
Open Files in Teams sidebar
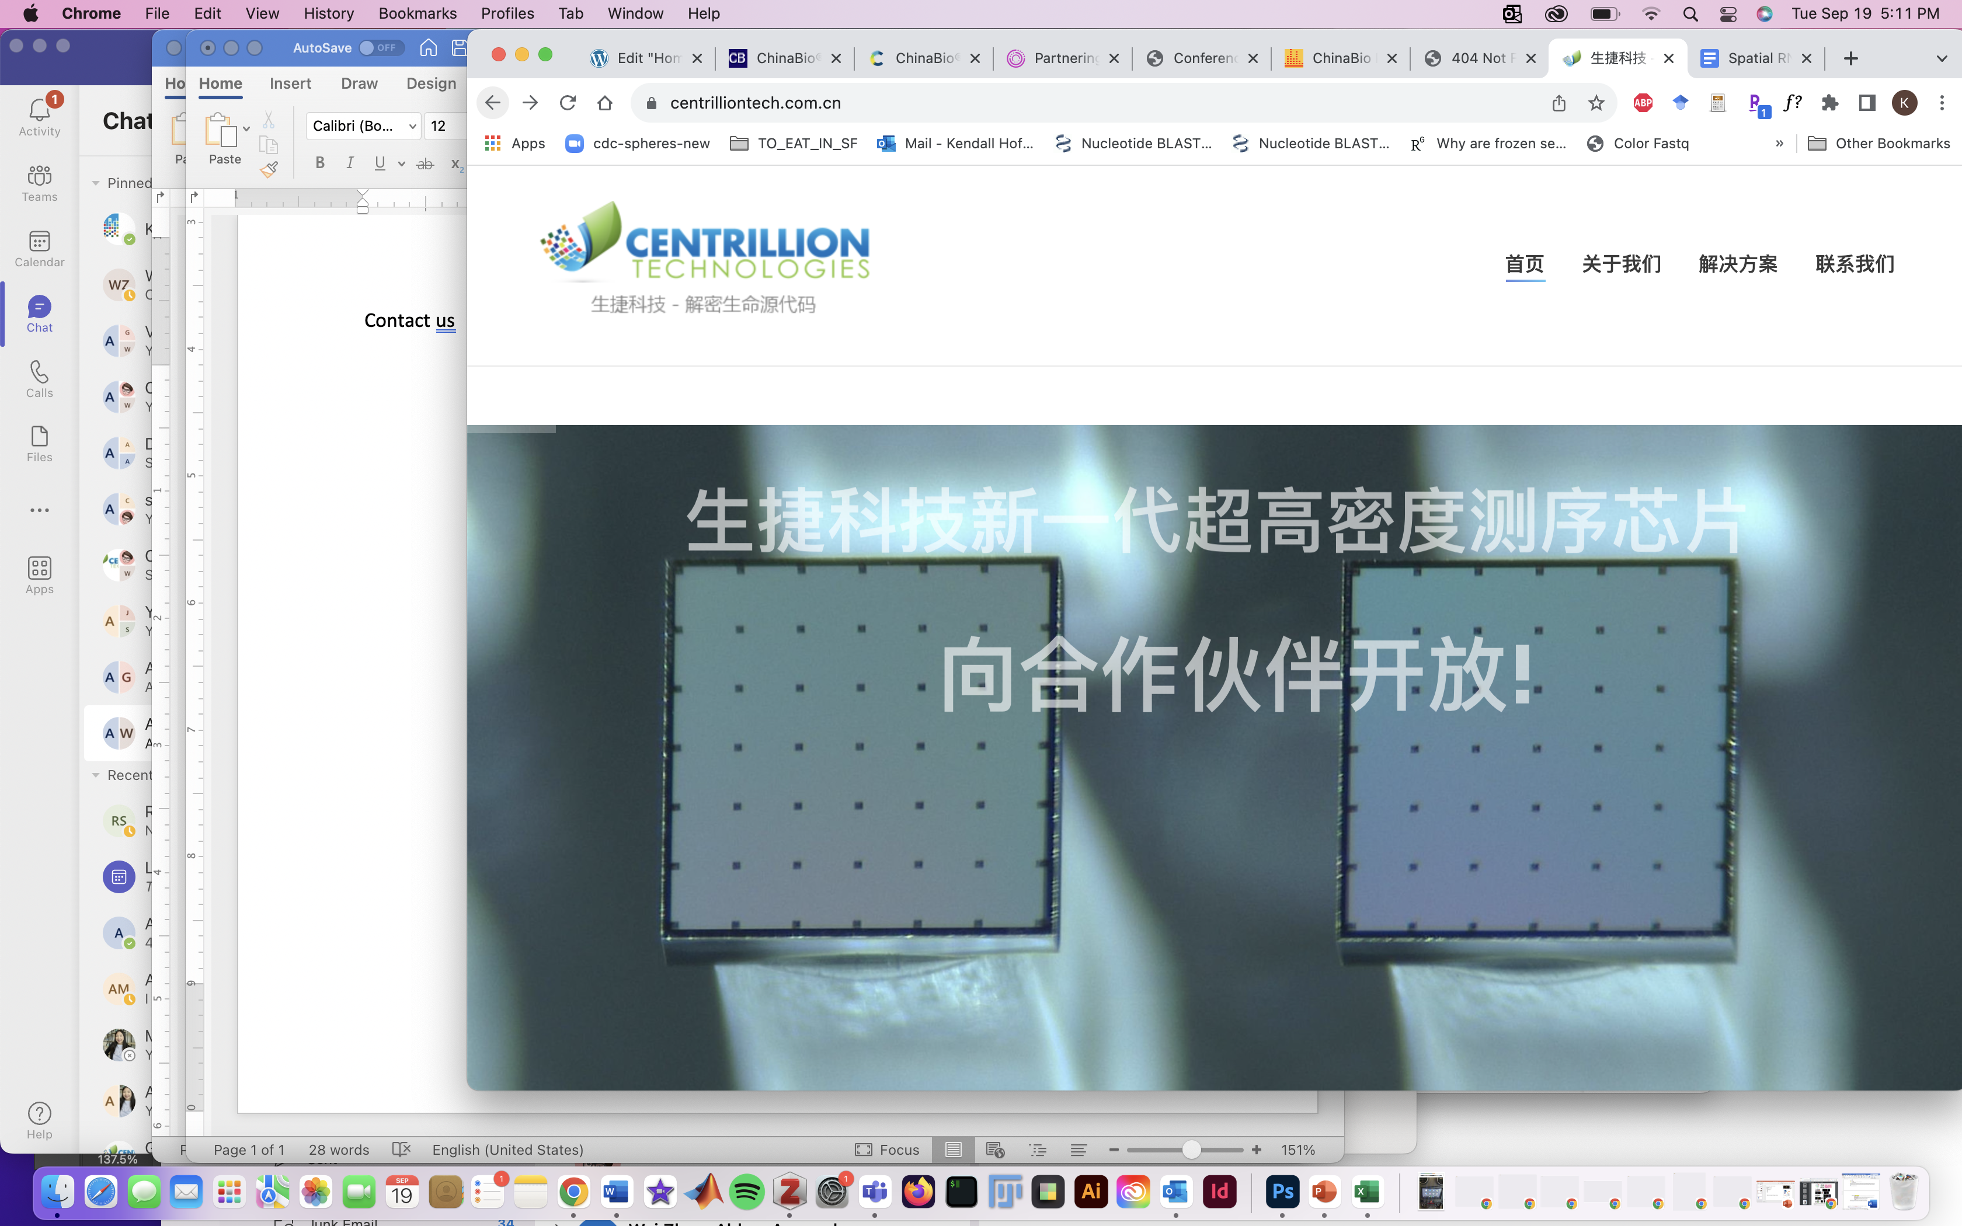[39, 444]
